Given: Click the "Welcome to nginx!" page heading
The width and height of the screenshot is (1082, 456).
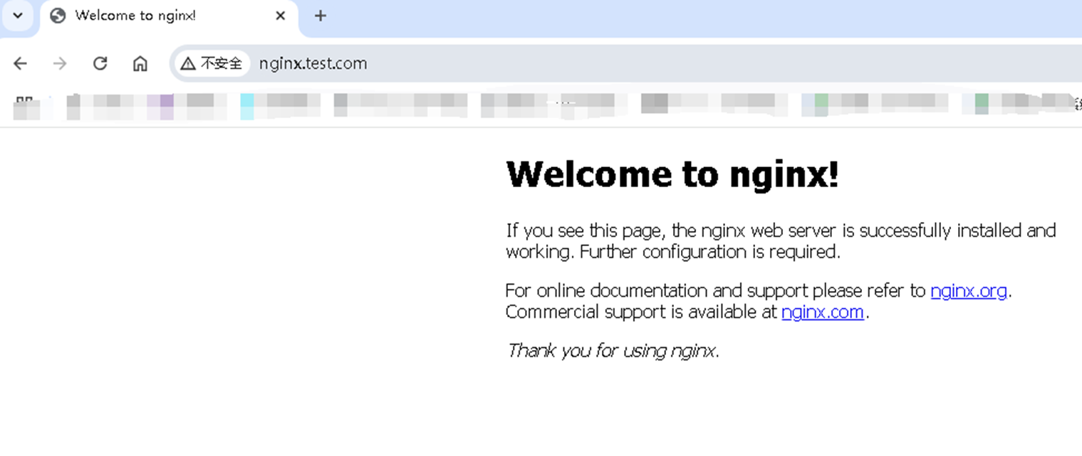Looking at the screenshot, I should (672, 174).
